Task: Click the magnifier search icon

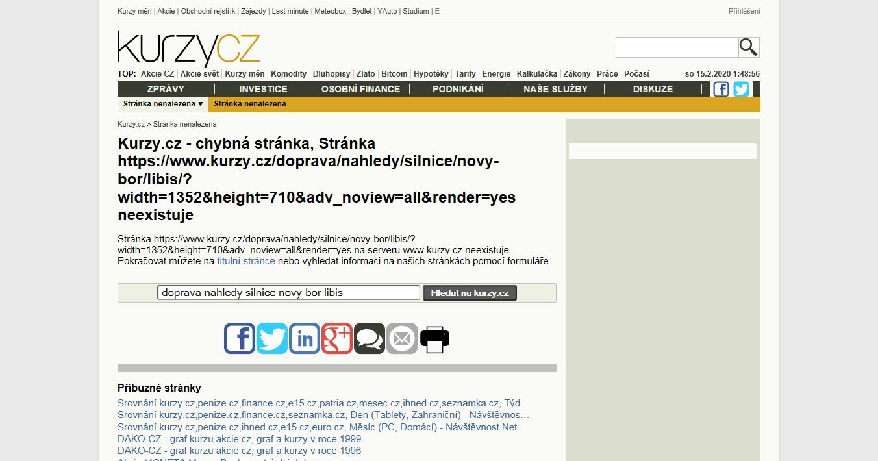Action: [x=749, y=47]
